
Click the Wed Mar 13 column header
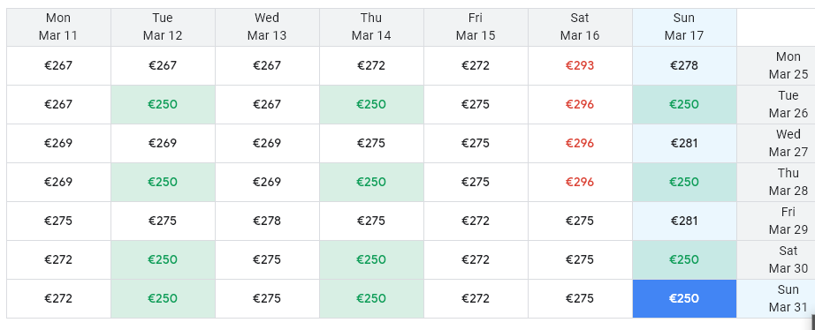click(267, 27)
